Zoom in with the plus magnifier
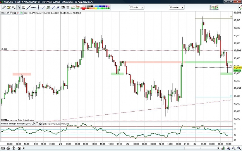The height and width of the screenshot is (151, 242). (x=239, y=148)
